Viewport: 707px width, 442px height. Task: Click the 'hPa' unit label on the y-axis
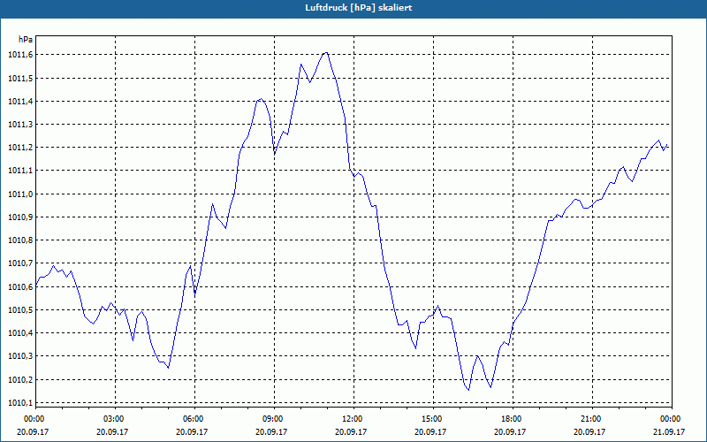click(x=26, y=40)
